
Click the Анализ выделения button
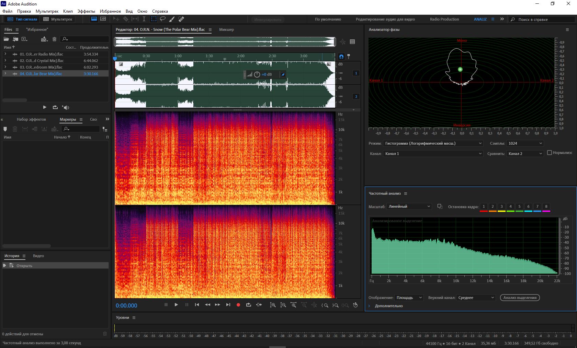pyautogui.click(x=520, y=298)
